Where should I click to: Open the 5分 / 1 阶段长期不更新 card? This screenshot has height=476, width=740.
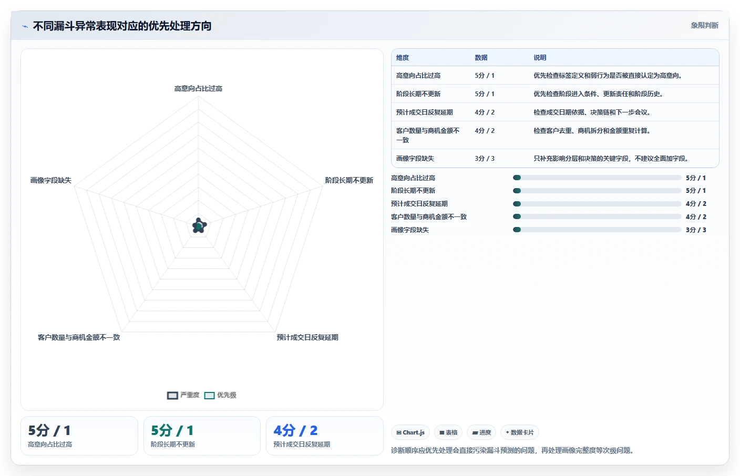point(202,436)
